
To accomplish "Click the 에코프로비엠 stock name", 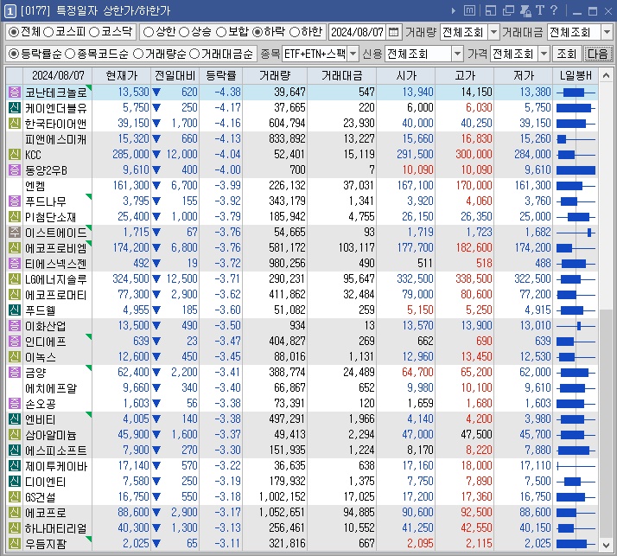I will [x=55, y=247].
